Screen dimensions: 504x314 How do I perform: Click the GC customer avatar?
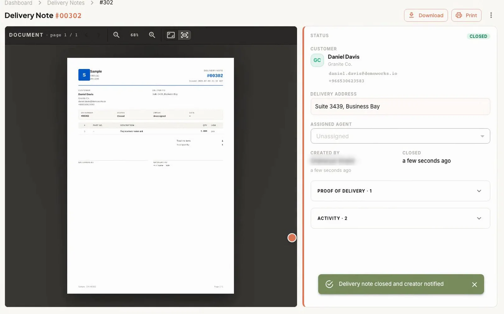click(x=317, y=60)
